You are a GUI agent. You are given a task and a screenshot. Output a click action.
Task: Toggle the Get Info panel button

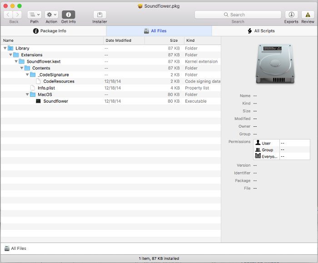click(68, 15)
